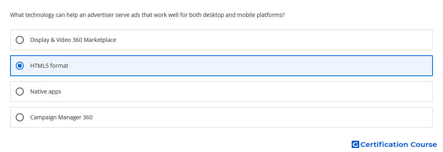The width and height of the screenshot is (443, 152).
Task: Click the word "technology" in the question
Action: click(x=40, y=15)
